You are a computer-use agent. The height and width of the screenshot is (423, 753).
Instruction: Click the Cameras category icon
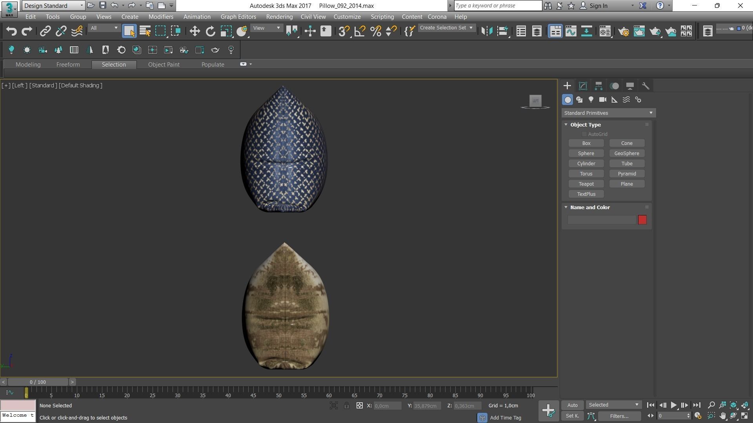coord(603,100)
